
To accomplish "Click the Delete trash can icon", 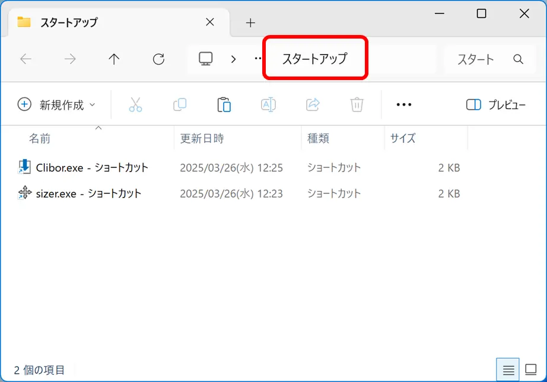I will [x=357, y=105].
